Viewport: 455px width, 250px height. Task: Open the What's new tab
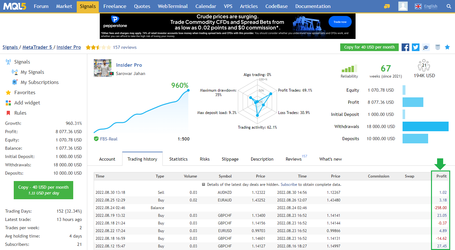click(331, 159)
